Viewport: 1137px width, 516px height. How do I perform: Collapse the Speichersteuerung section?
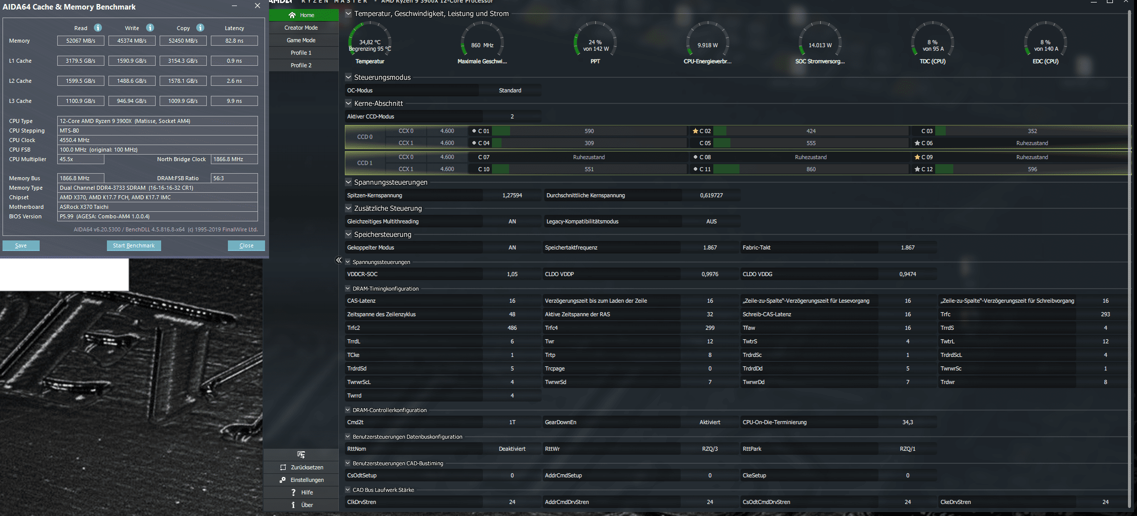point(348,234)
